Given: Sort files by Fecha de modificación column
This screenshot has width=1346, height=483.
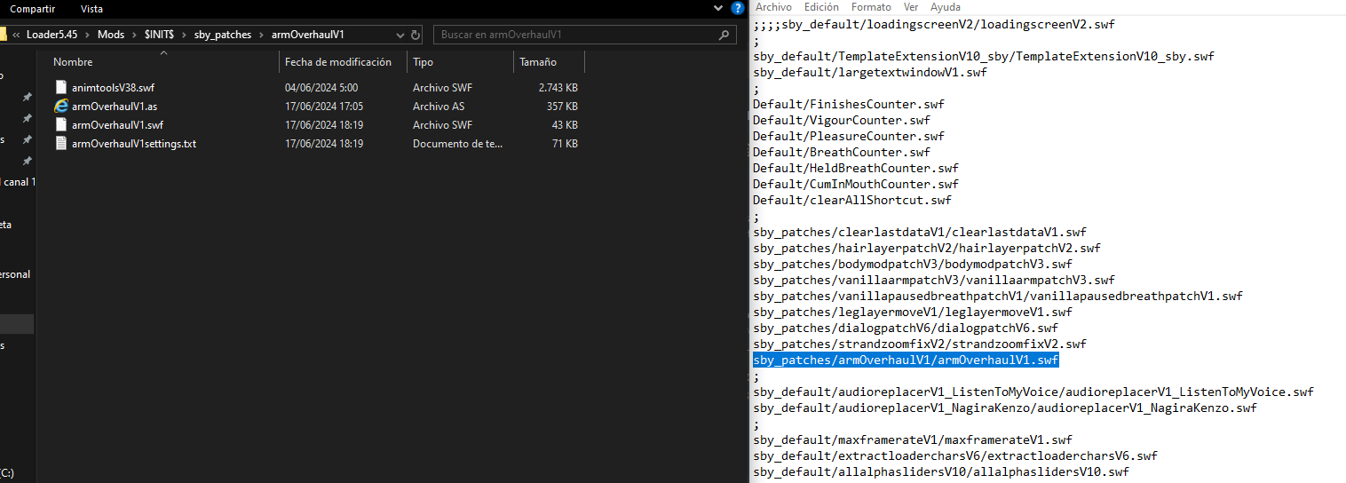Looking at the screenshot, I should (x=337, y=62).
